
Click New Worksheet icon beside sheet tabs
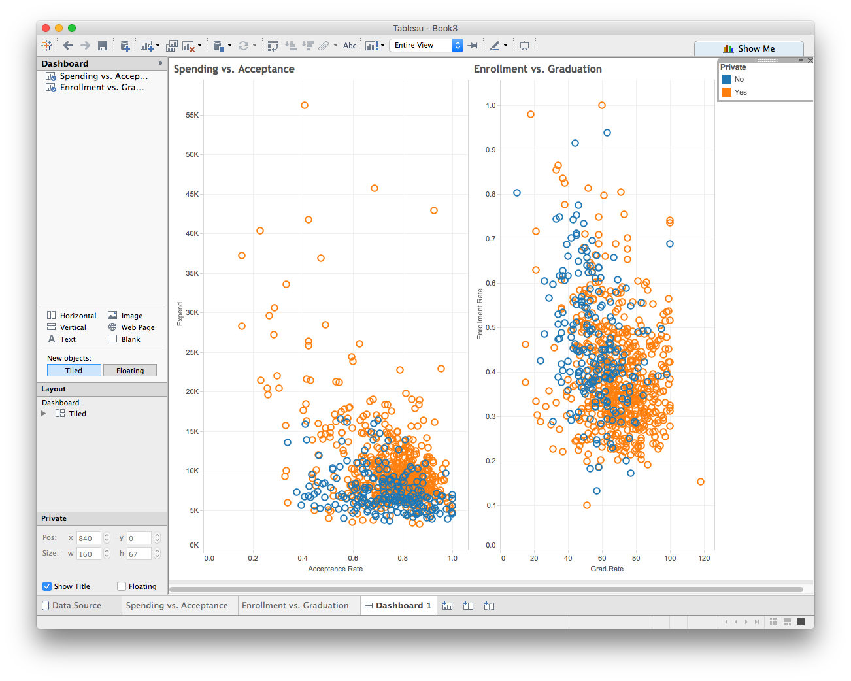pyautogui.click(x=447, y=606)
